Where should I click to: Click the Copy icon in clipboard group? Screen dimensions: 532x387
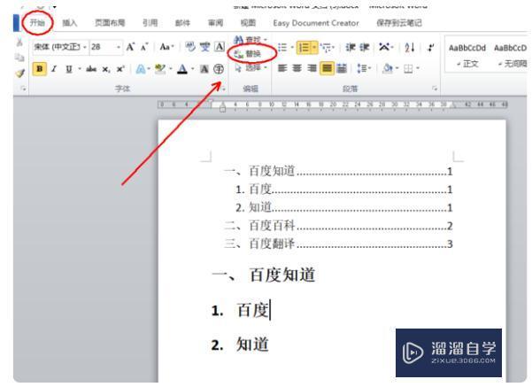pyautogui.click(x=19, y=58)
